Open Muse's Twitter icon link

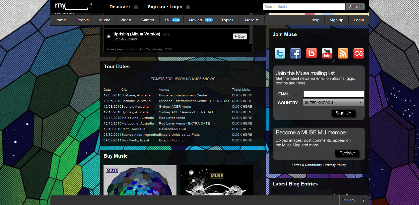coord(280,53)
